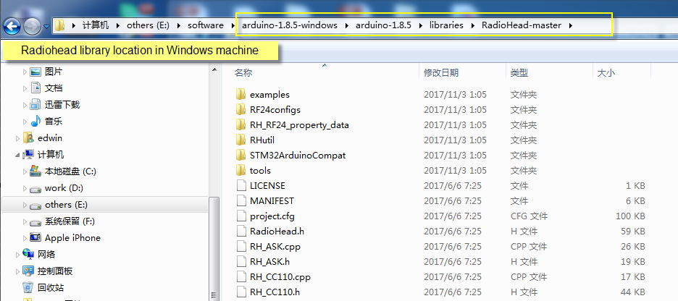Image resolution: width=678 pixels, height=301 pixels.
Task: Select the RF24configs folder icon
Action: click(x=240, y=110)
